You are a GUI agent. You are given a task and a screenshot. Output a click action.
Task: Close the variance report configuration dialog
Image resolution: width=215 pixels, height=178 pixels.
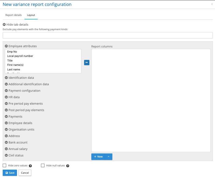(212, 4)
